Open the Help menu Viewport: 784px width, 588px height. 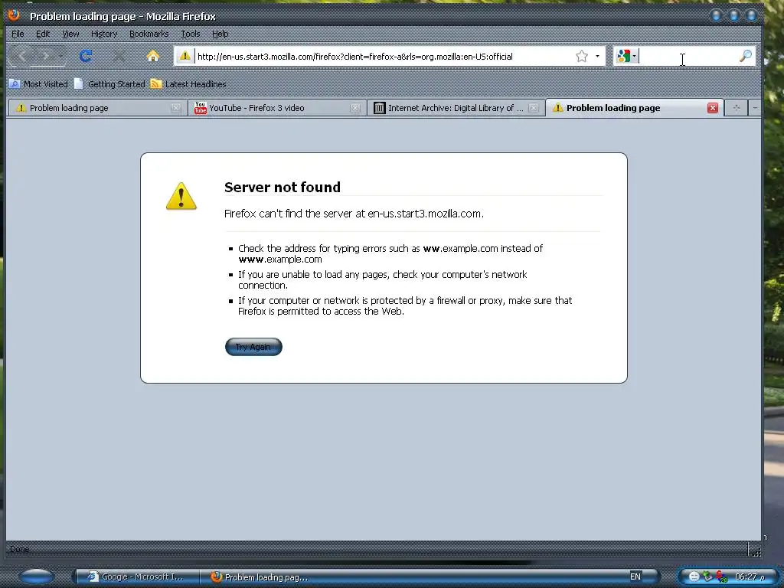click(220, 34)
